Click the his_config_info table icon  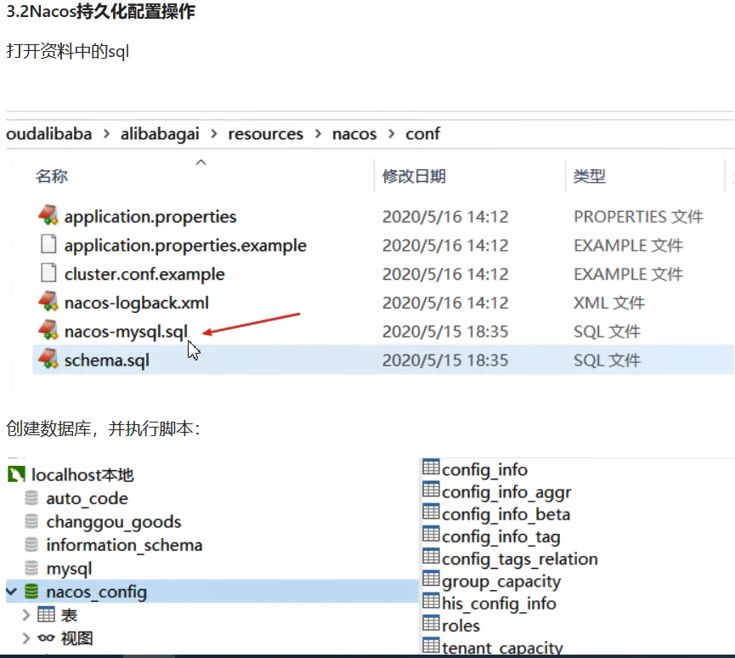tap(431, 601)
